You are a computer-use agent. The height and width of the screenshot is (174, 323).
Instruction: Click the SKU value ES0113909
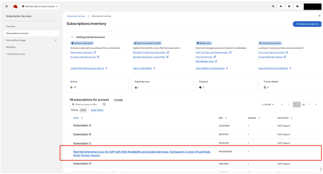point(224,126)
